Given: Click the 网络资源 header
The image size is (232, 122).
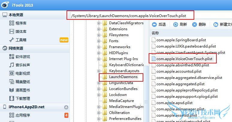Looking at the screenshot, I should point(16,48).
